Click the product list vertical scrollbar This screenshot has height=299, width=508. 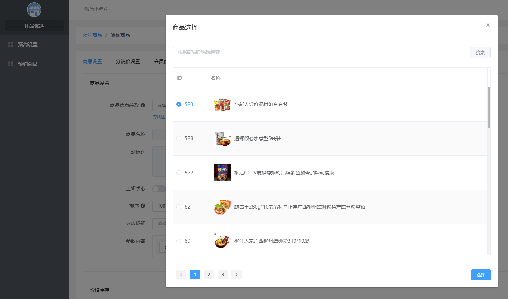point(489,108)
